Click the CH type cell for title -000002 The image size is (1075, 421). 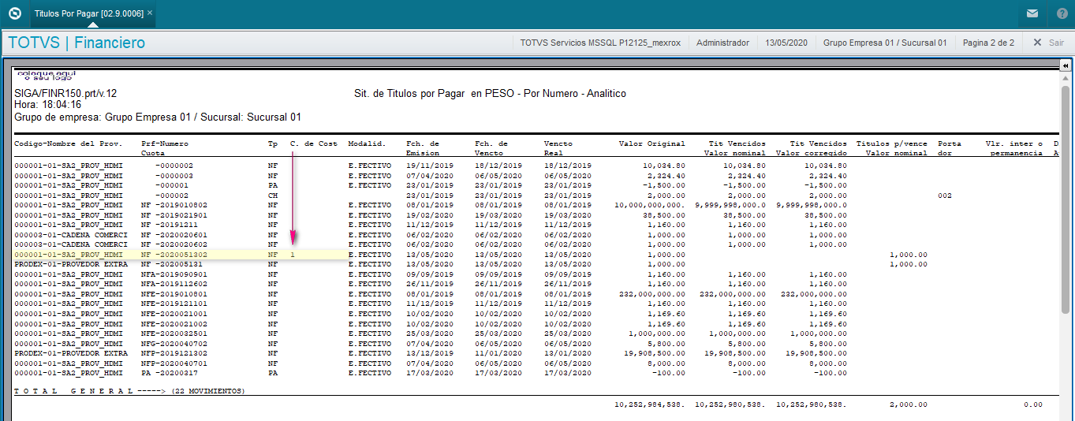click(x=273, y=195)
